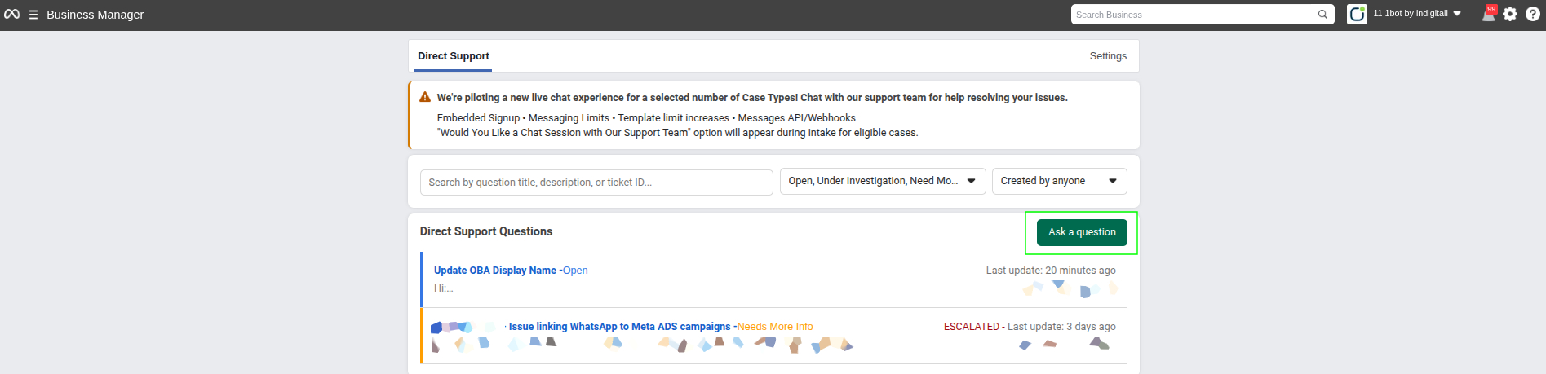
Task: Open the help question mark icon
Action: click(1533, 14)
